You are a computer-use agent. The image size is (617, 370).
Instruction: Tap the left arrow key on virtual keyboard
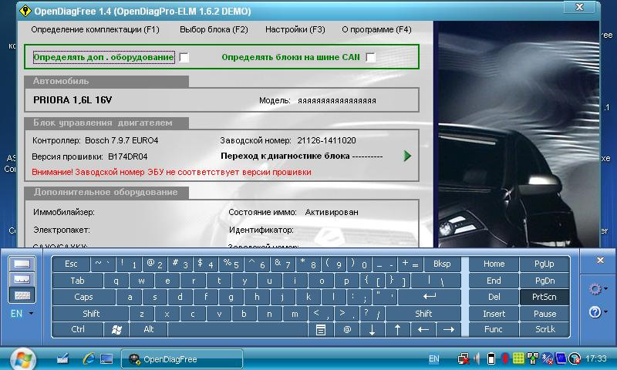[x=423, y=329]
